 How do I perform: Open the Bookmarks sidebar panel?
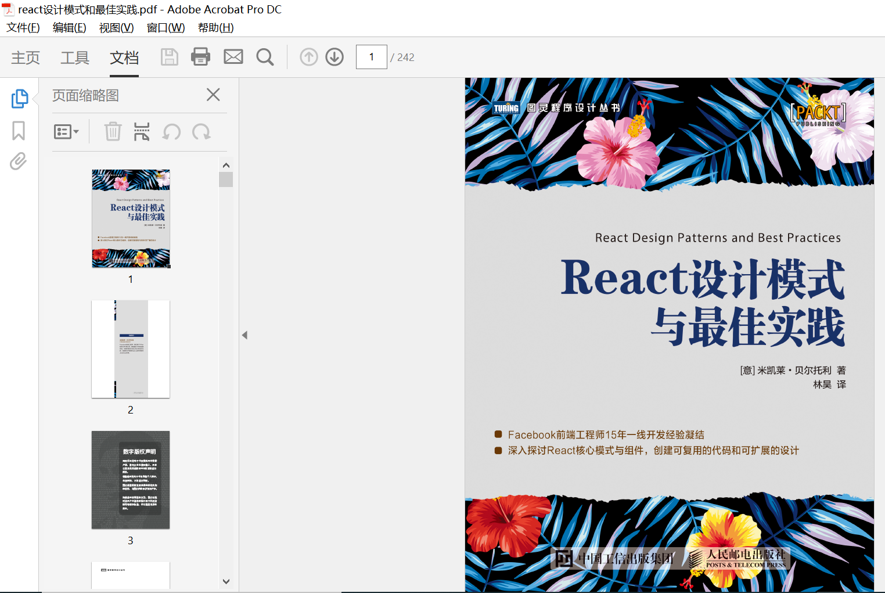pyautogui.click(x=19, y=131)
